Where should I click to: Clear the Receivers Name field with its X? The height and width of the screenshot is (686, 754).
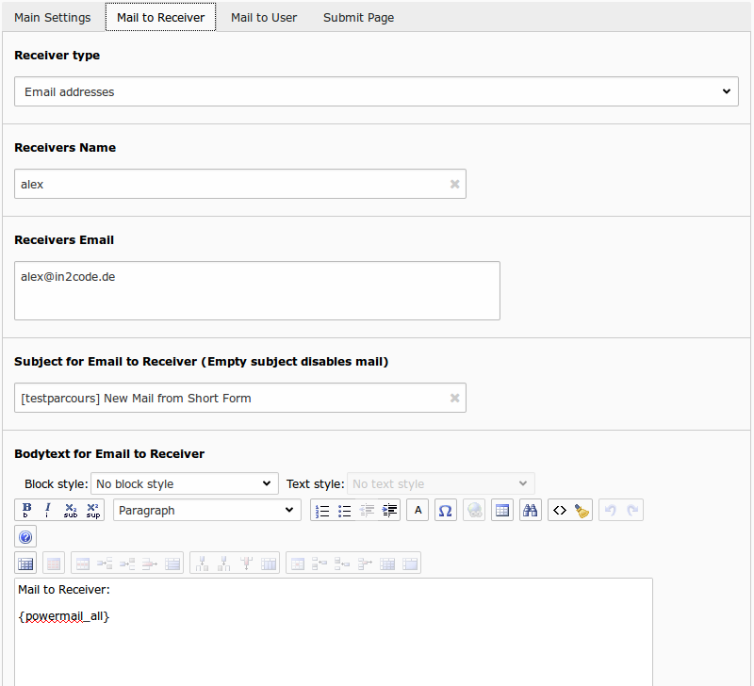tap(454, 185)
